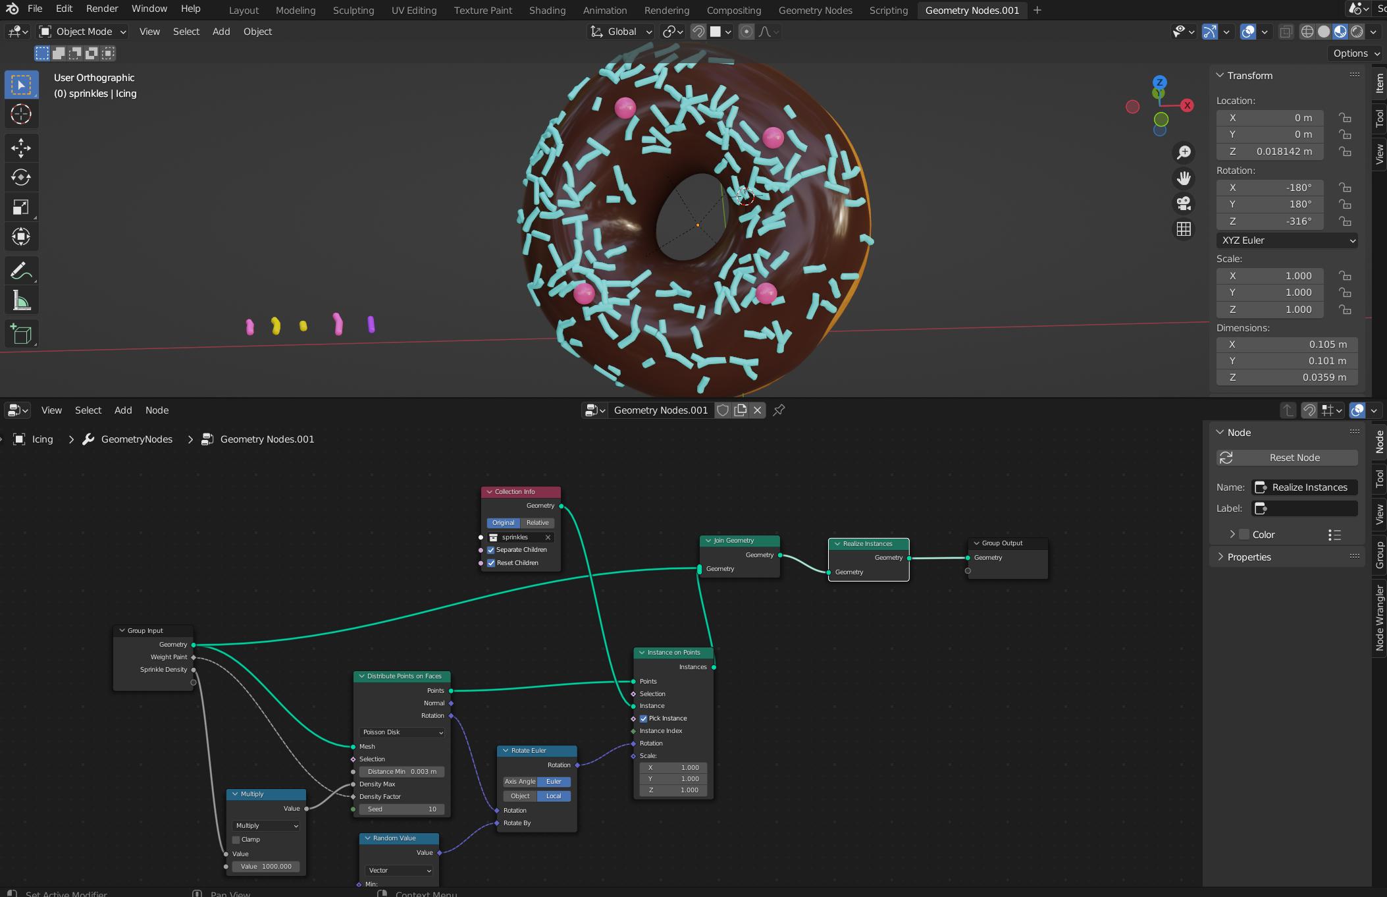Image resolution: width=1387 pixels, height=897 pixels.
Task: Adjust the Value slider showing 1000.000
Action: (267, 865)
